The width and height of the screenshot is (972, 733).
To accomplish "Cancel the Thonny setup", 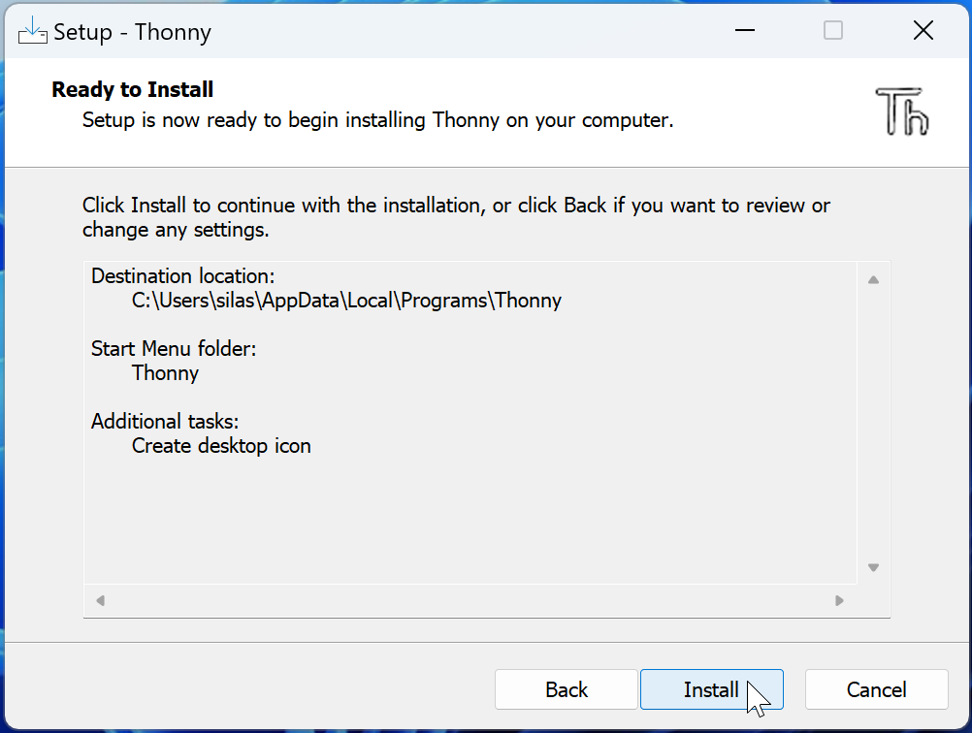I will click(877, 689).
